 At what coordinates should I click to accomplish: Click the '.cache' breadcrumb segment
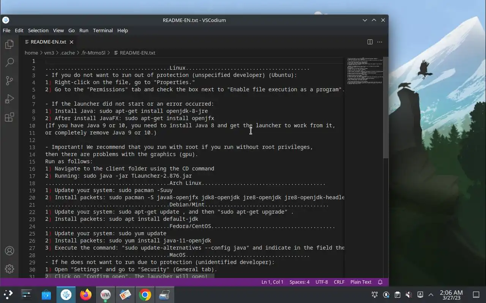coord(68,53)
